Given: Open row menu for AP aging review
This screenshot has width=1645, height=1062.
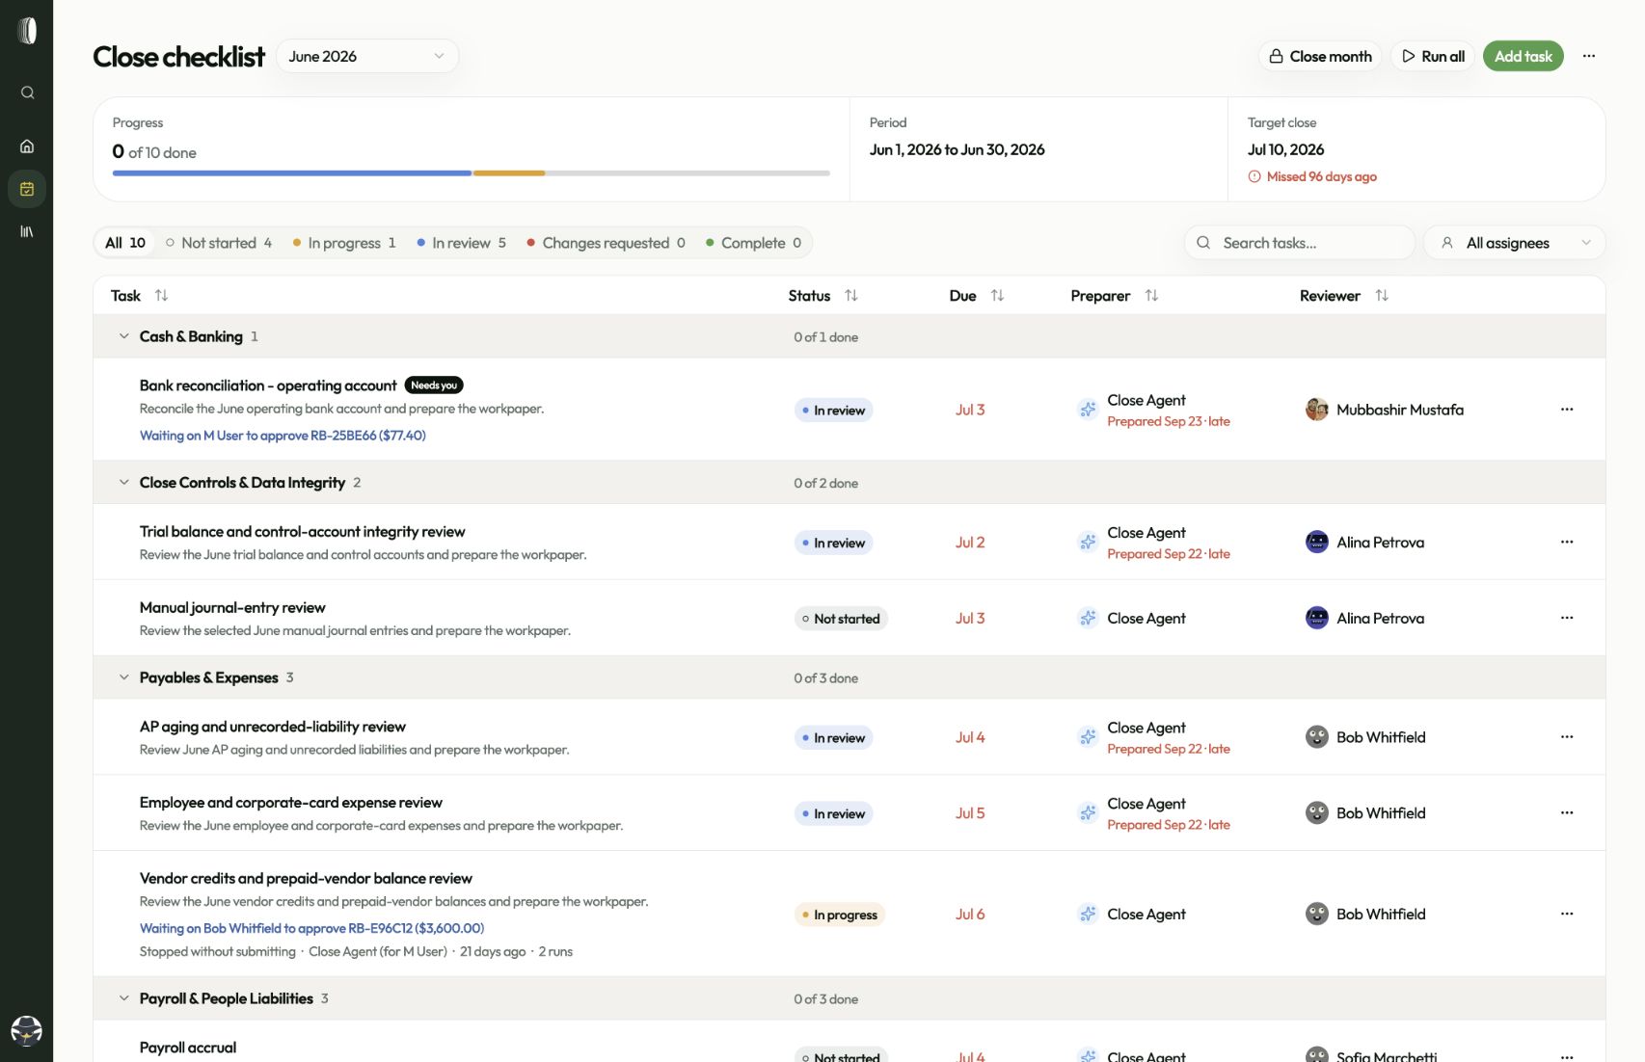Looking at the screenshot, I should coord(1567,737).
